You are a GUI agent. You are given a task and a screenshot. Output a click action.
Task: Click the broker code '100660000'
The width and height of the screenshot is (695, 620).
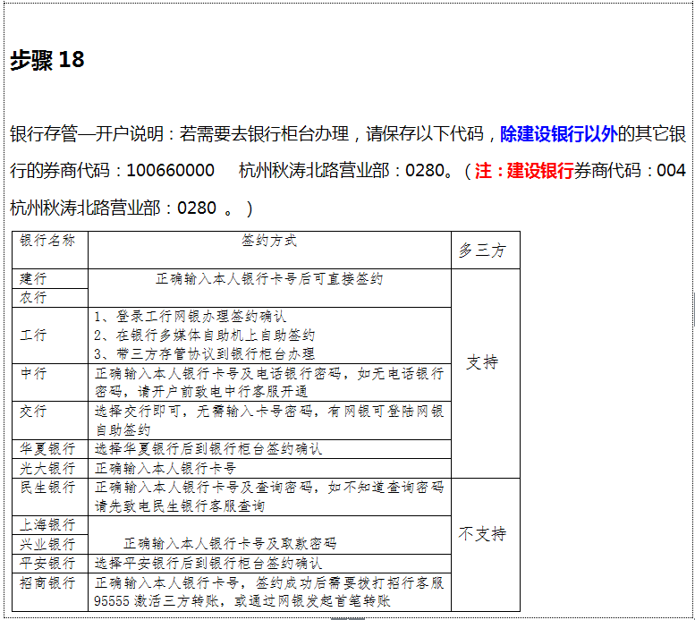(x=171, y=170)
